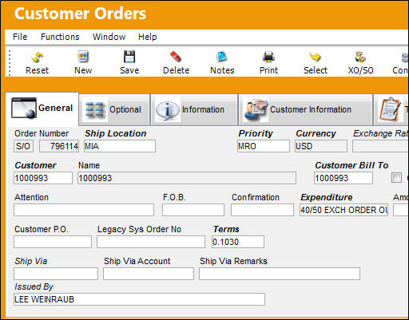Toggle checkbox beside Customer Bill To field

point(396,177)
